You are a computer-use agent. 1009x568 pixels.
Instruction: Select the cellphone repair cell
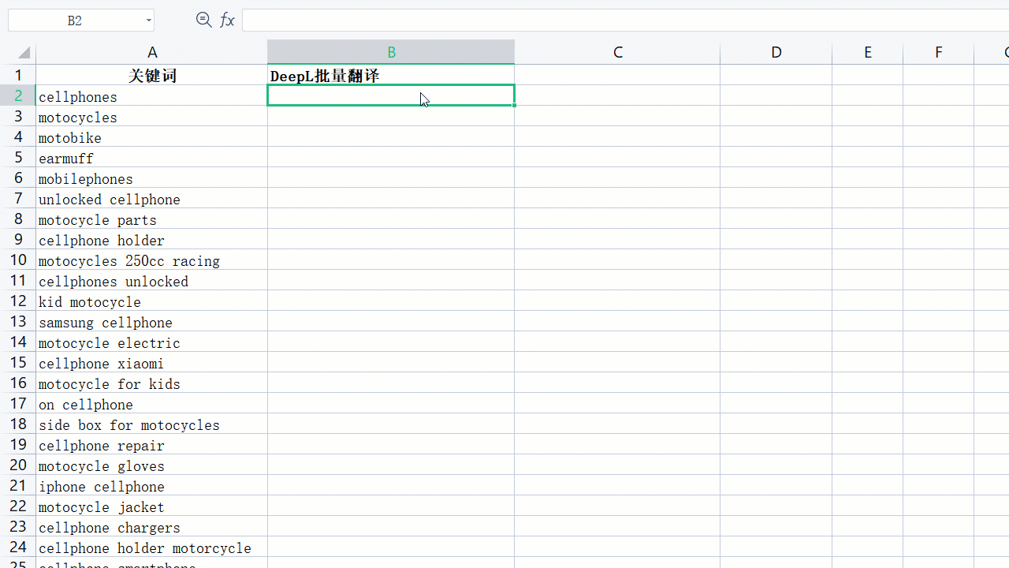pos(152,445)
